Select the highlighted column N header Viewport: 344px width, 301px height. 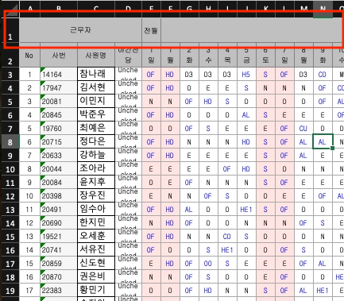point(323,9)
